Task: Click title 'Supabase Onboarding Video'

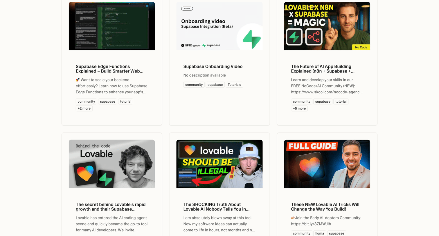Action: [x=213, y=66]
